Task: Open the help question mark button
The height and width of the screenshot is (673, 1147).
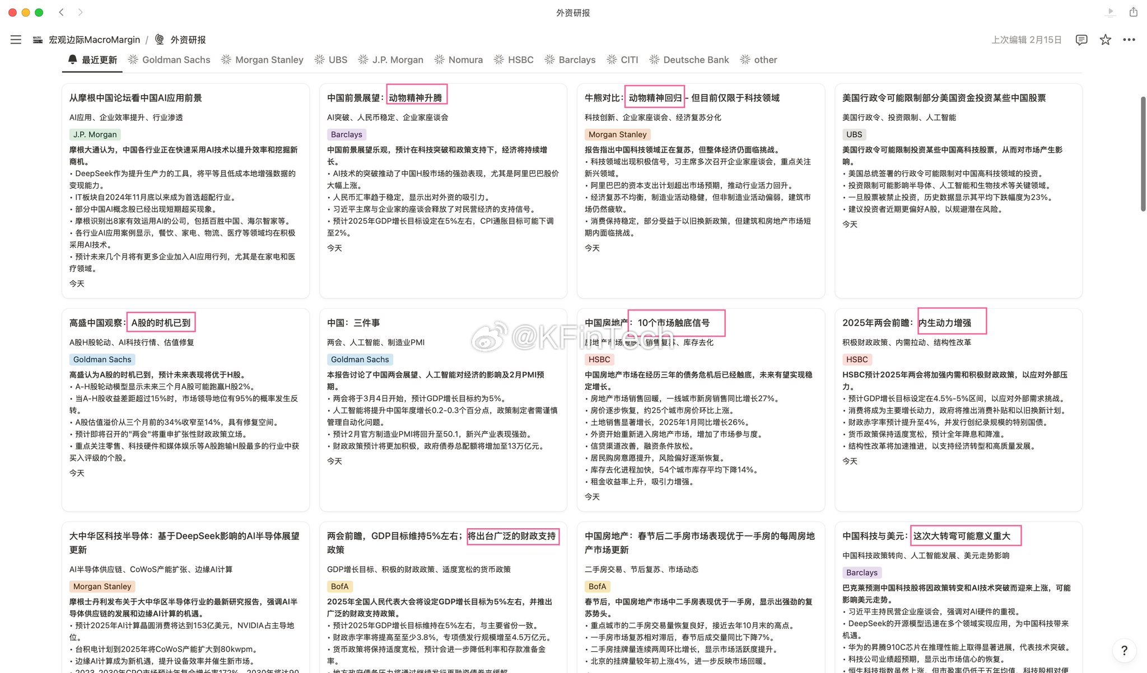Action: [1124, 650]
